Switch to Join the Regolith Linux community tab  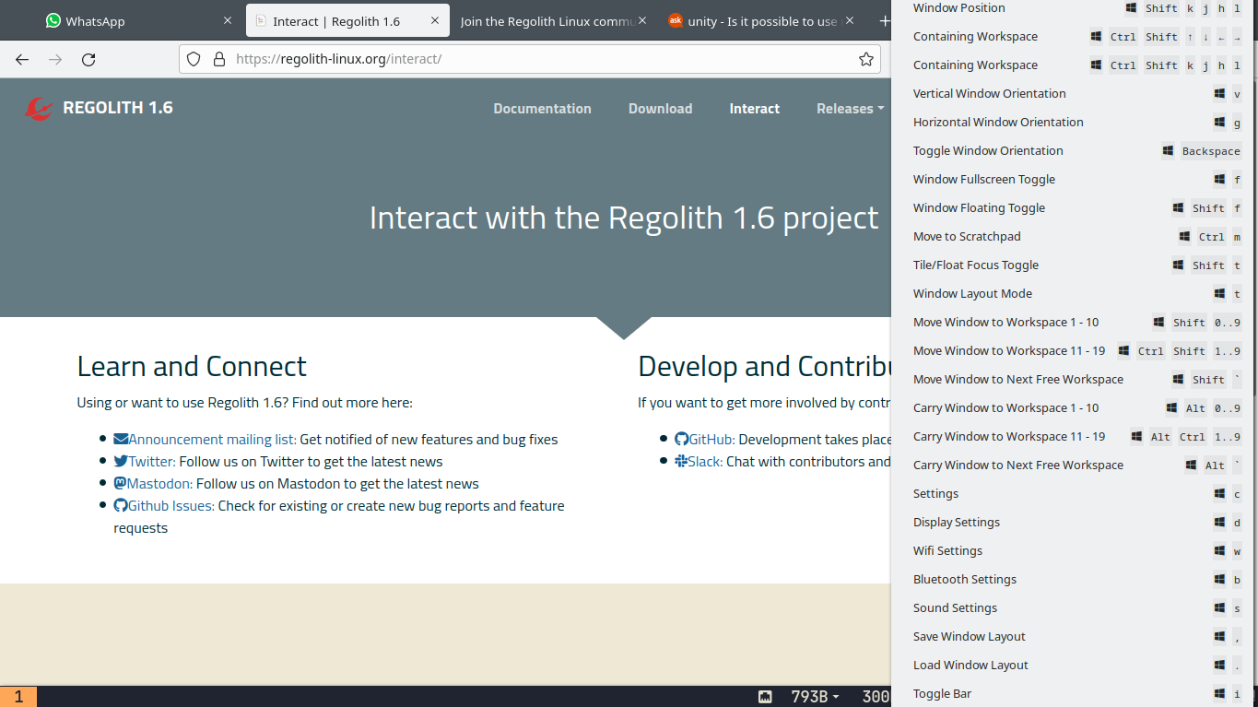coord(555,20)
